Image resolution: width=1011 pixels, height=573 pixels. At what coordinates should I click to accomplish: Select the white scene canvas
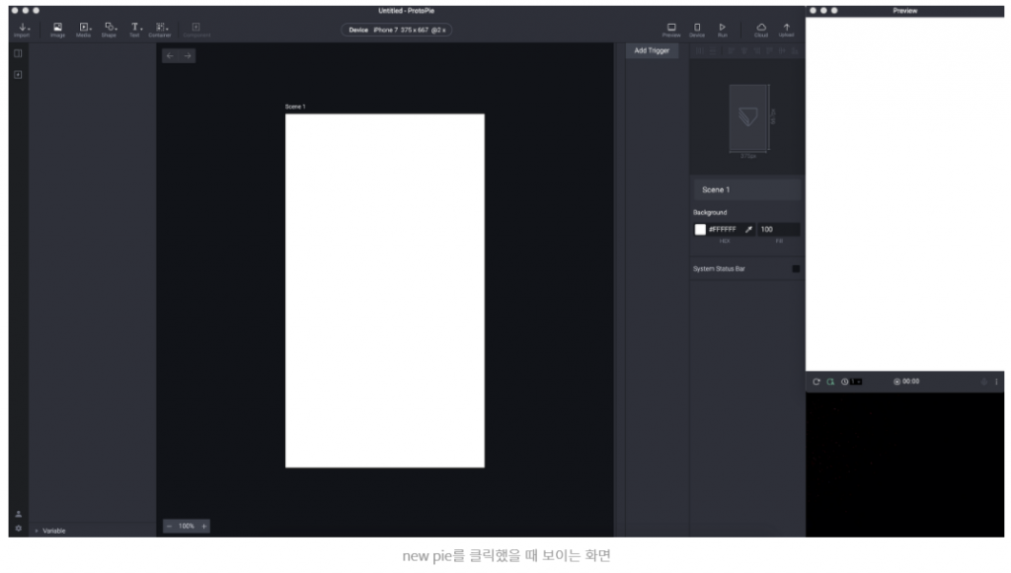[x=385, y=291]
